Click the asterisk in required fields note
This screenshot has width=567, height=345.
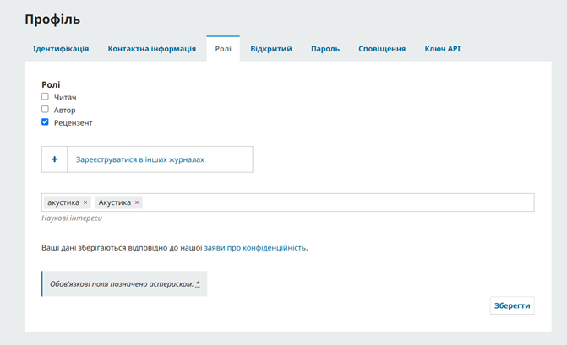(x=198, y=284)
